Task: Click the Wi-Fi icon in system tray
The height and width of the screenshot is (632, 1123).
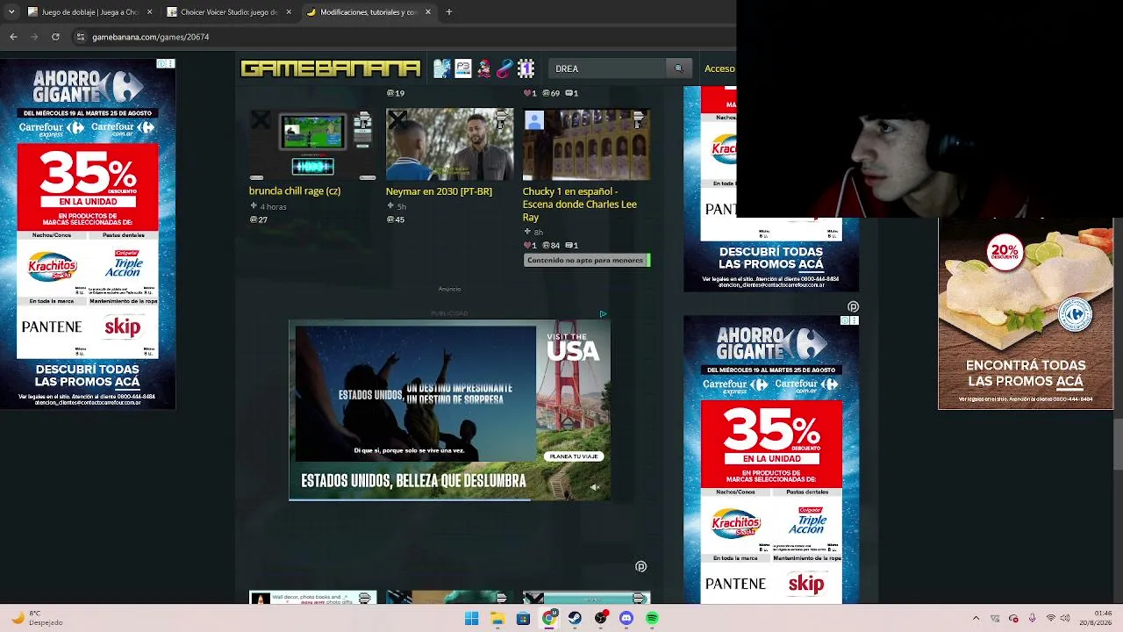Action: 1050,619
